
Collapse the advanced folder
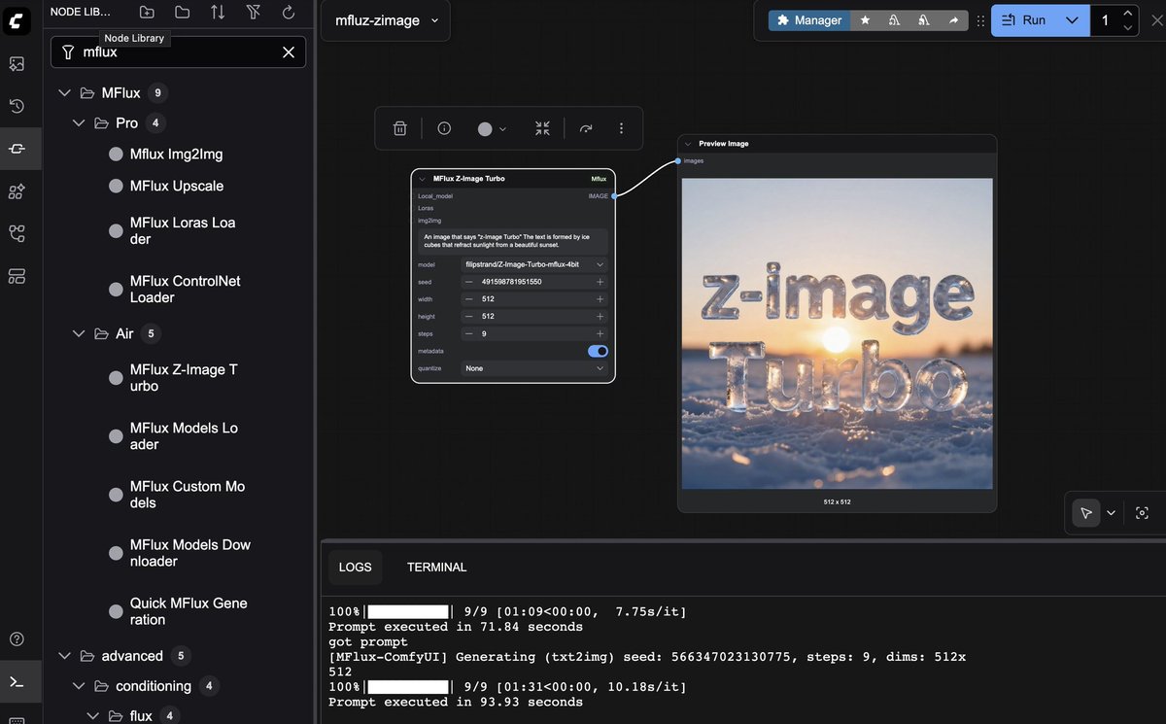coord(65,656)
